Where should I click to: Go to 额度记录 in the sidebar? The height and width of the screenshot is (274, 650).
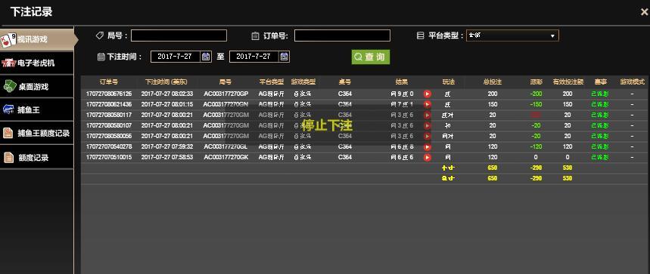point(36,158)
